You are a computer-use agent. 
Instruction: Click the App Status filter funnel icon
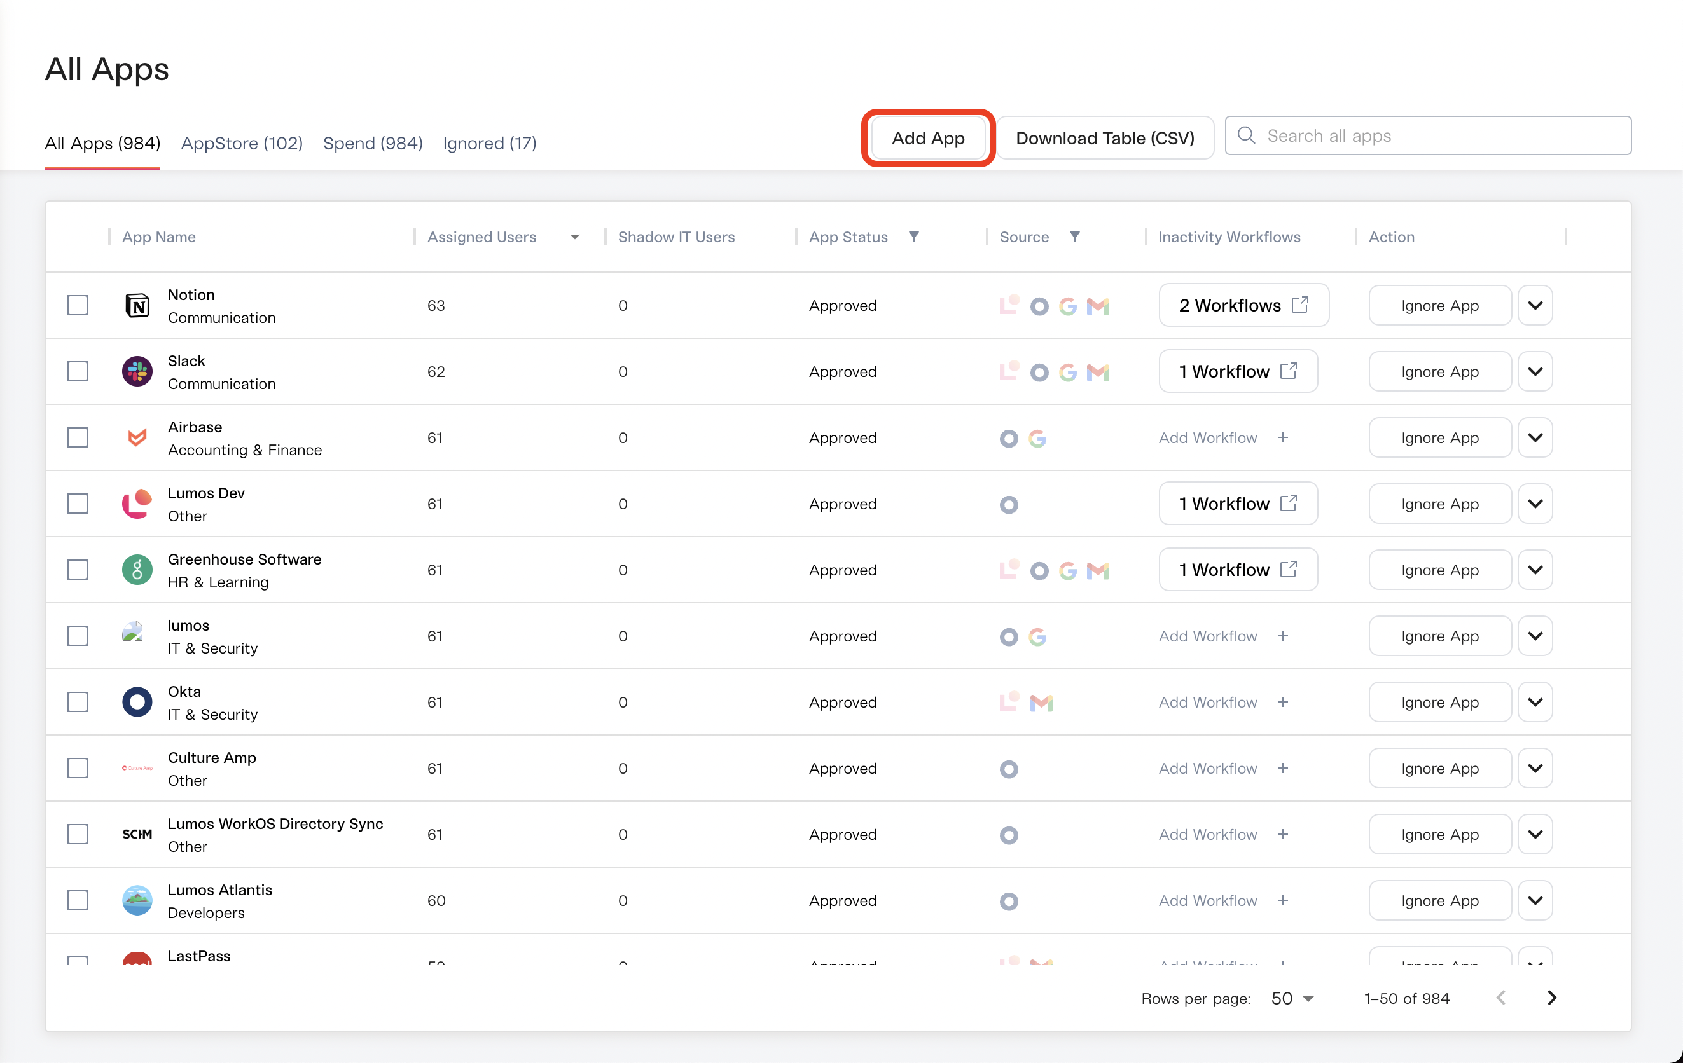point(913,237)
